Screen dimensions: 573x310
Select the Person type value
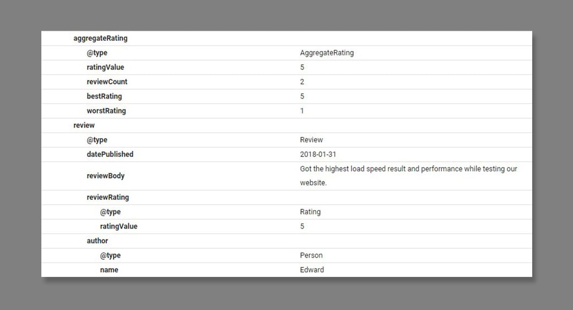coord(311,255)
